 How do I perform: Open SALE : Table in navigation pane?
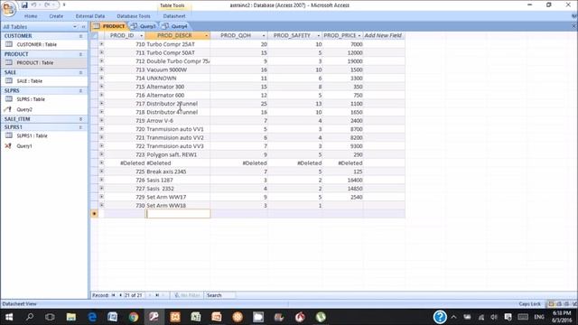pyautogui.click(x=30, y=81)
